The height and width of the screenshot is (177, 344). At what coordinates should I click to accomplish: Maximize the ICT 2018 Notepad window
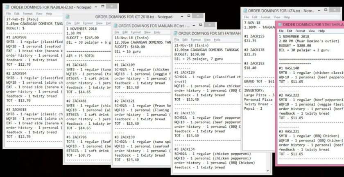(x=189, y=16)
